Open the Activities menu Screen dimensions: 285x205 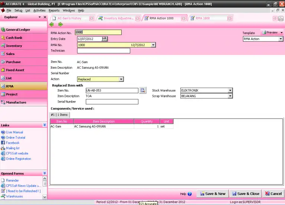tap(39, 10)
